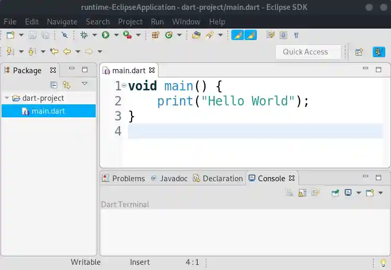Click the green Run button icon
This screenshot has width=391, height=270.
coord(106,35)
